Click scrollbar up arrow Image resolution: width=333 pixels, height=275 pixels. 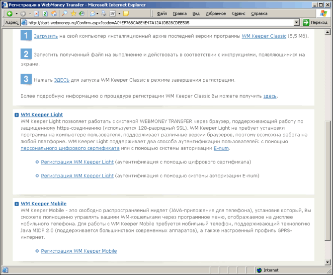coord(328,32)
